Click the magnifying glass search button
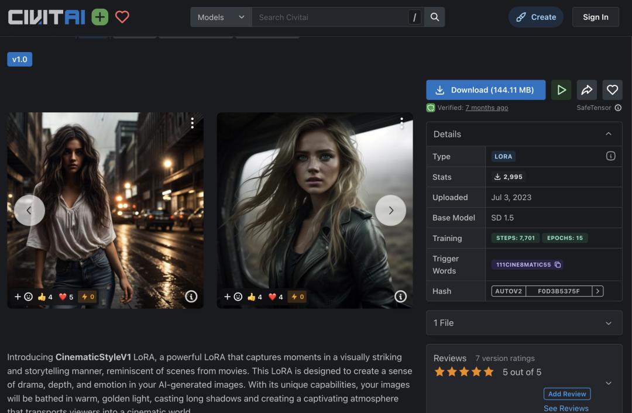 (x=435, y=17)
